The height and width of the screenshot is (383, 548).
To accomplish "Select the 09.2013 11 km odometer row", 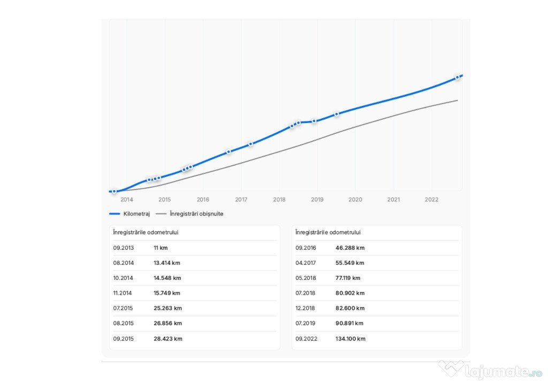I will point(195,248).
